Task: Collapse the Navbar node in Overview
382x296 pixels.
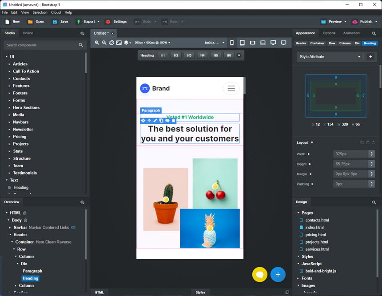Action: (10, 227)
